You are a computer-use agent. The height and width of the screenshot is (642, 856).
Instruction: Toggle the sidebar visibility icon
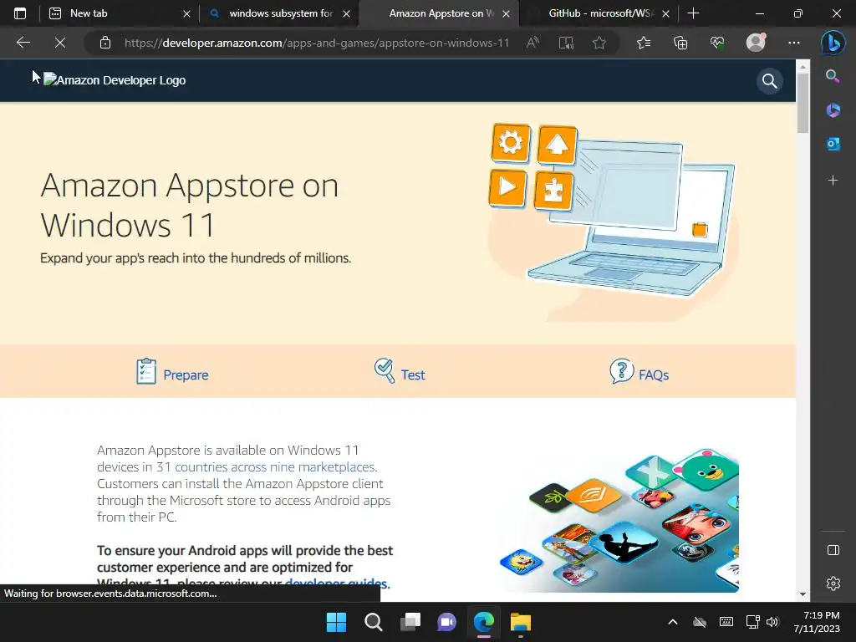point(833,550)
